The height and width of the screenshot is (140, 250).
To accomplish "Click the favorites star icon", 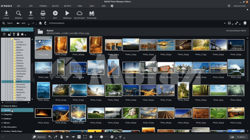I will pos(22,34).
